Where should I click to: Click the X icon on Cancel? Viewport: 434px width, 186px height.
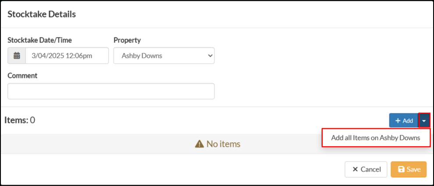tap(355, 169)
